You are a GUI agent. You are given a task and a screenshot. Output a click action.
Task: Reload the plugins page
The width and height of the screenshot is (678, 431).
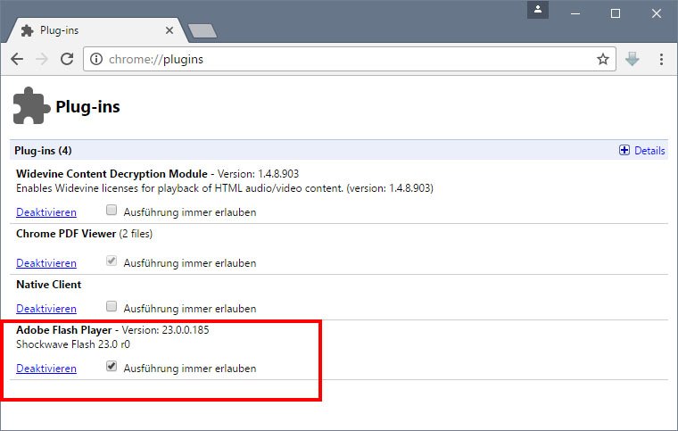pos(67,60)
